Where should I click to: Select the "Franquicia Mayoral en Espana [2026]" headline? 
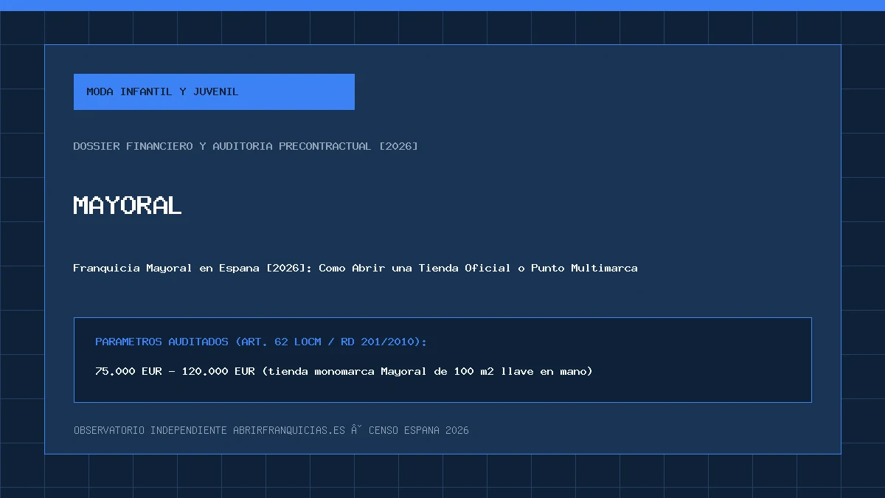tap(355, 268)
